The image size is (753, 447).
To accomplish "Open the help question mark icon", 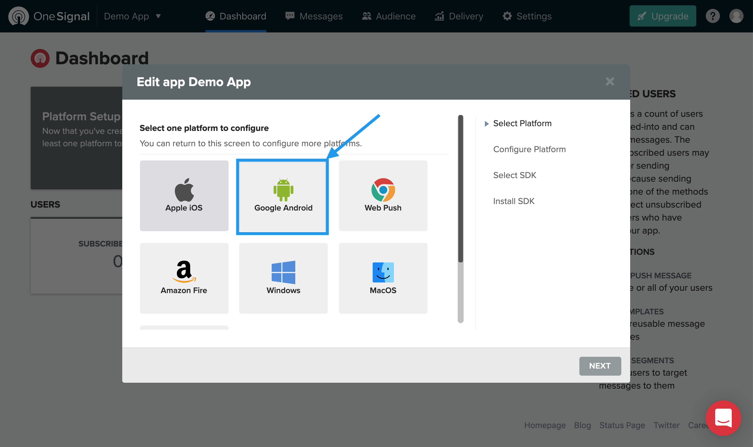I will (x=712, y=16).
